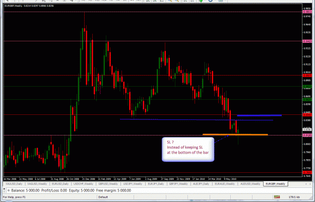Click the 179/1 kb traffic indicator
Screen dimensions: 315x202
(x=294, y=197)
